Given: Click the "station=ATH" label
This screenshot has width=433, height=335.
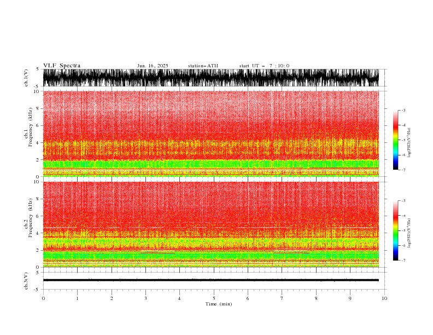Looking at the screenshot, I should 203,66.
